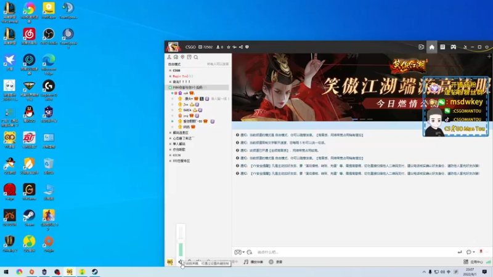The width and height of the screenshot is (493, 277).
Task: Open the YY channel avatar in title bar
Action: coord(173,47)
